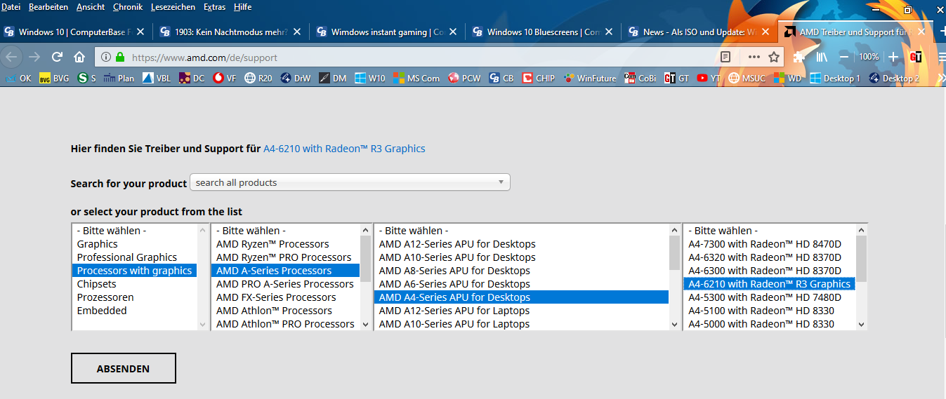This screenshot has width=946, height=399.
Task: Click the forward navigation arrow
Action: [34, 57]
